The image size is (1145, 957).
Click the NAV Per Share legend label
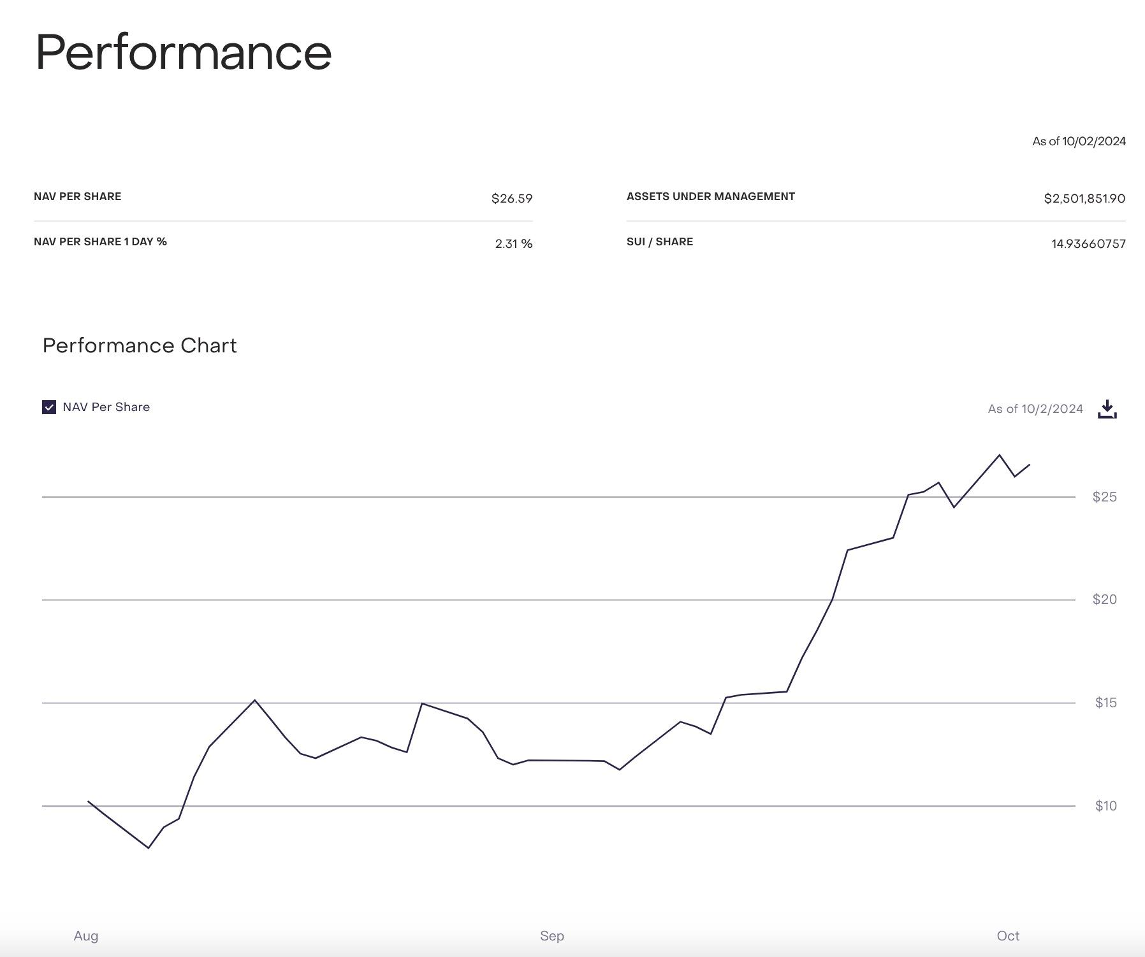click(x=106, y=407)
